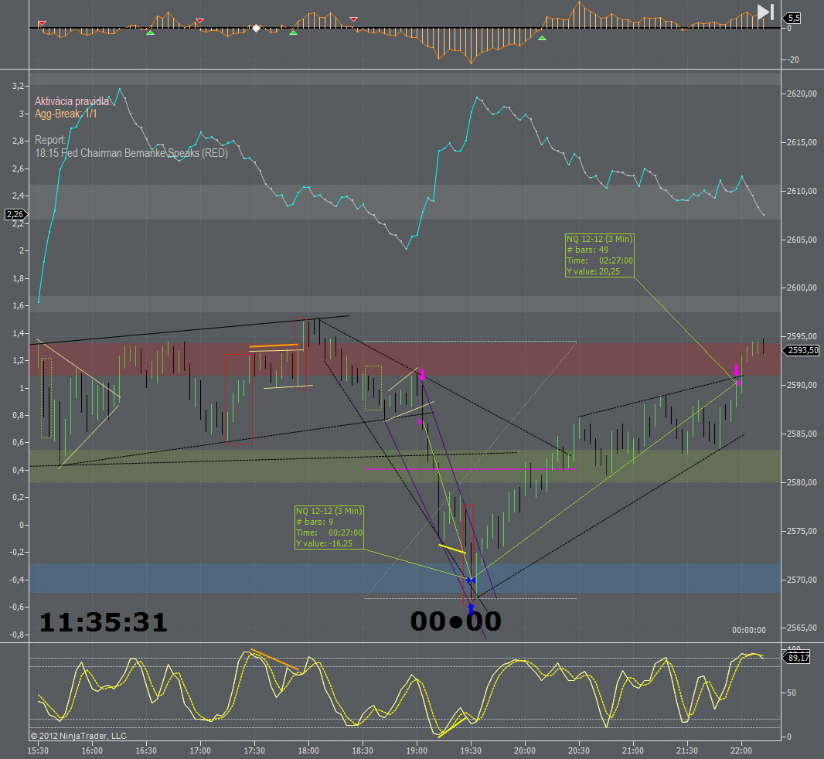Click red down-triangle marker above 18:30 area
Viewport: 824px width, 759px height.
354,19
